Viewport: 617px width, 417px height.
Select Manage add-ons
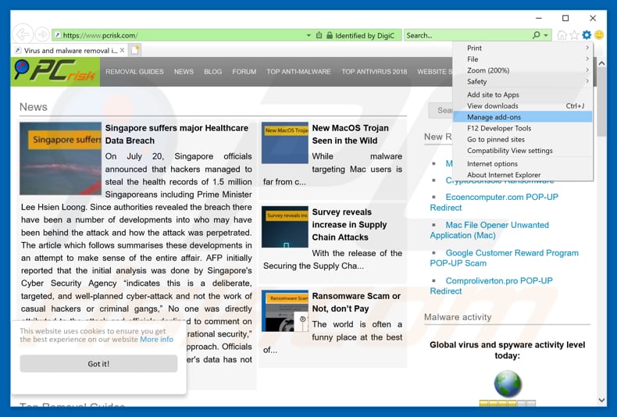click(523, 117)
